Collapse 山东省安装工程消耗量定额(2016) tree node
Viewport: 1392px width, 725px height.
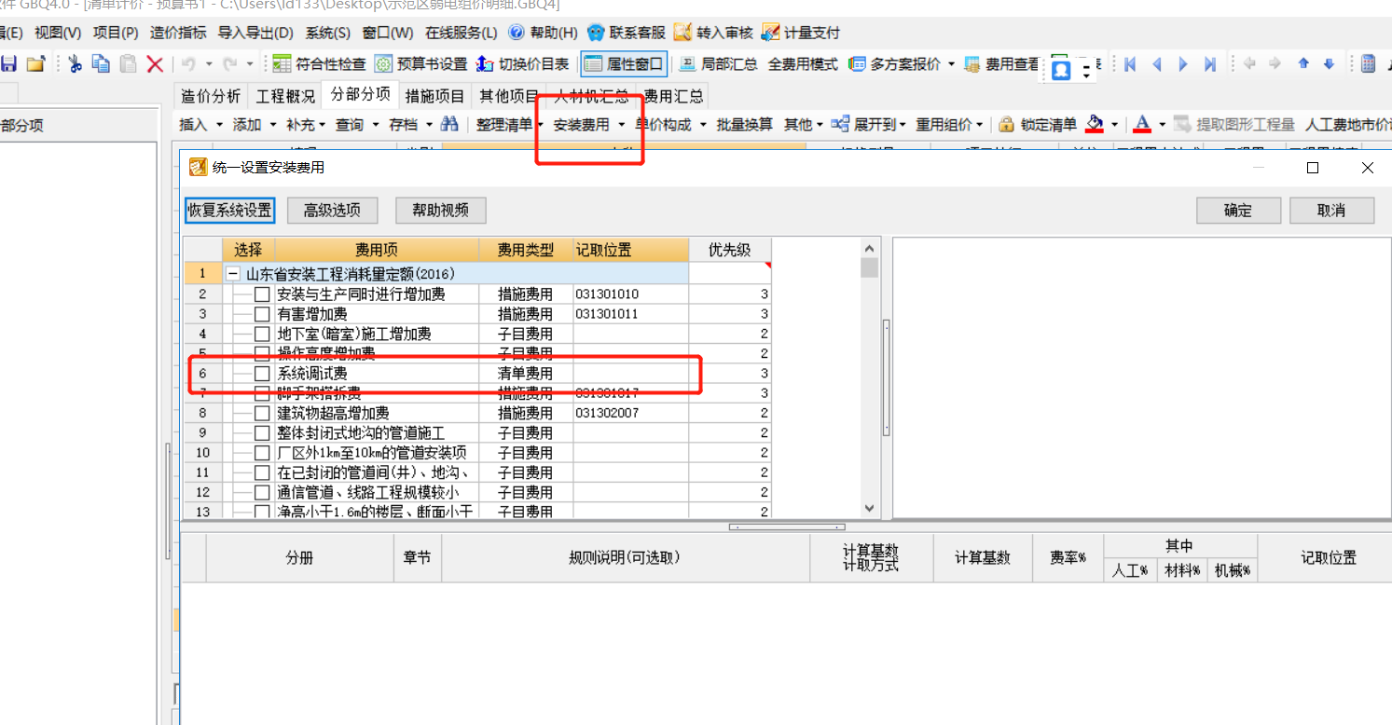tap(232, 274)
